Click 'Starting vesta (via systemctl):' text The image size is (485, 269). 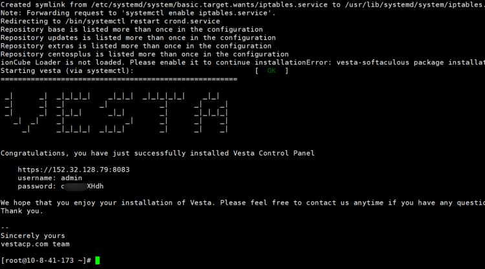67,71
